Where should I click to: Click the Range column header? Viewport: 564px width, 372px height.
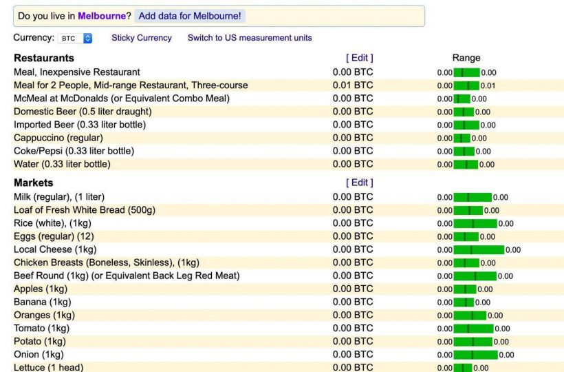(466, 58)
